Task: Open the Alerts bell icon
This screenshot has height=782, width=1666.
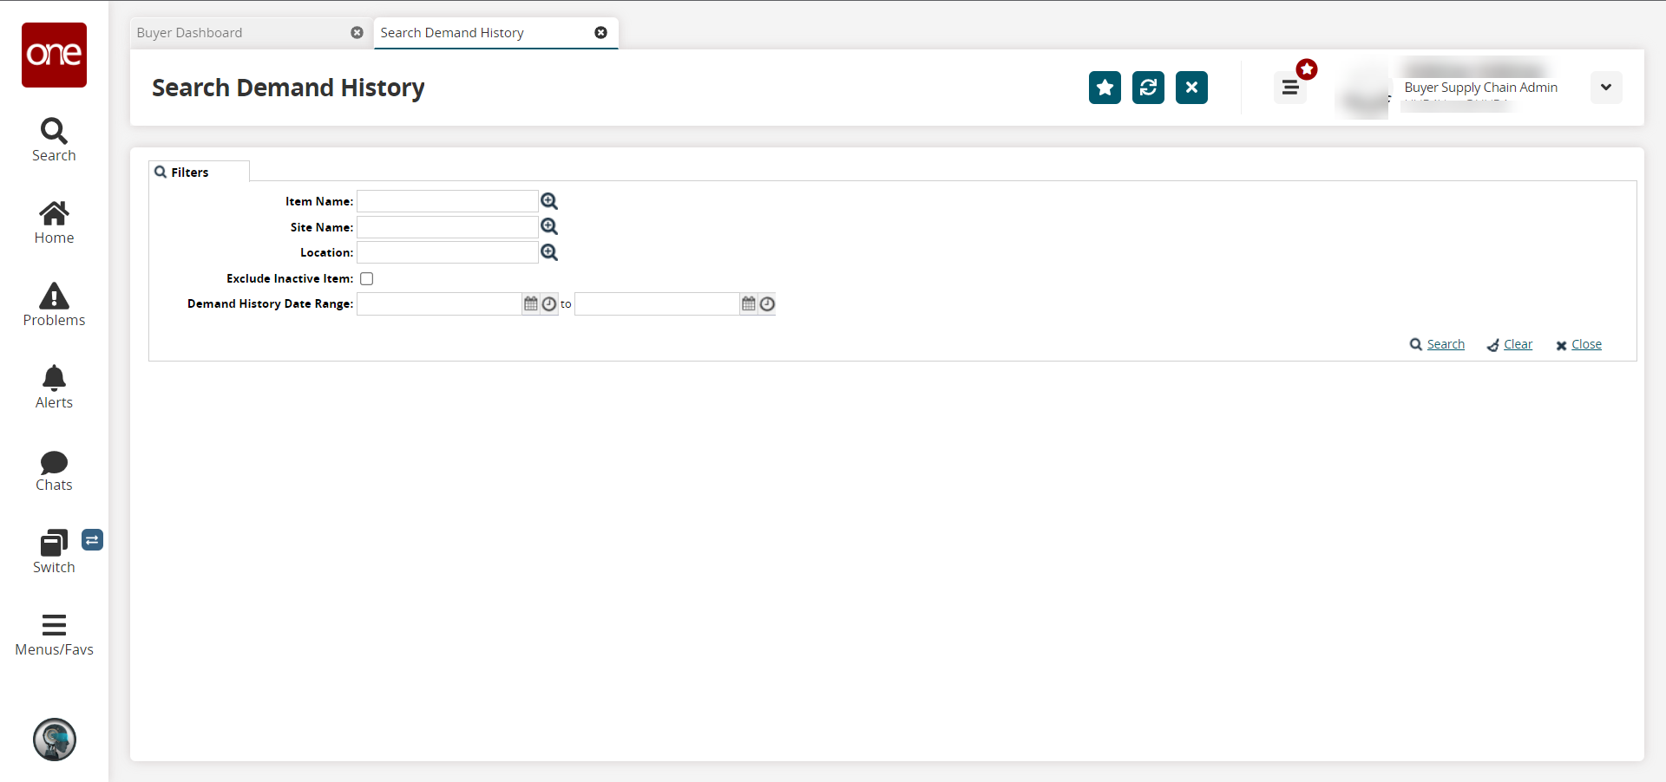Action: point(54,388)
